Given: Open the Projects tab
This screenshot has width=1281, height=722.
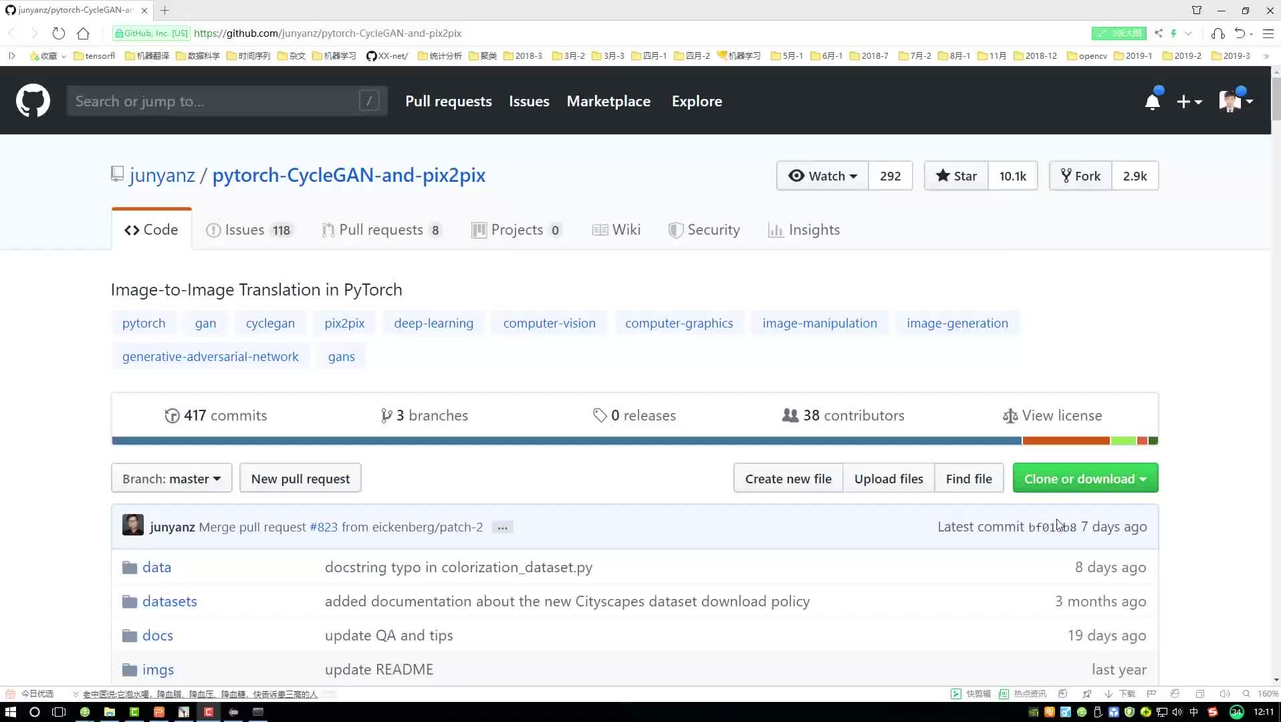Looking at the screenshot, I should (x=517, y=230).
